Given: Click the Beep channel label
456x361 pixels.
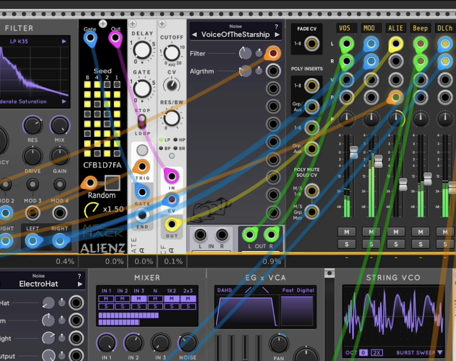Looking at the screenshot, I should pos(420,28).
